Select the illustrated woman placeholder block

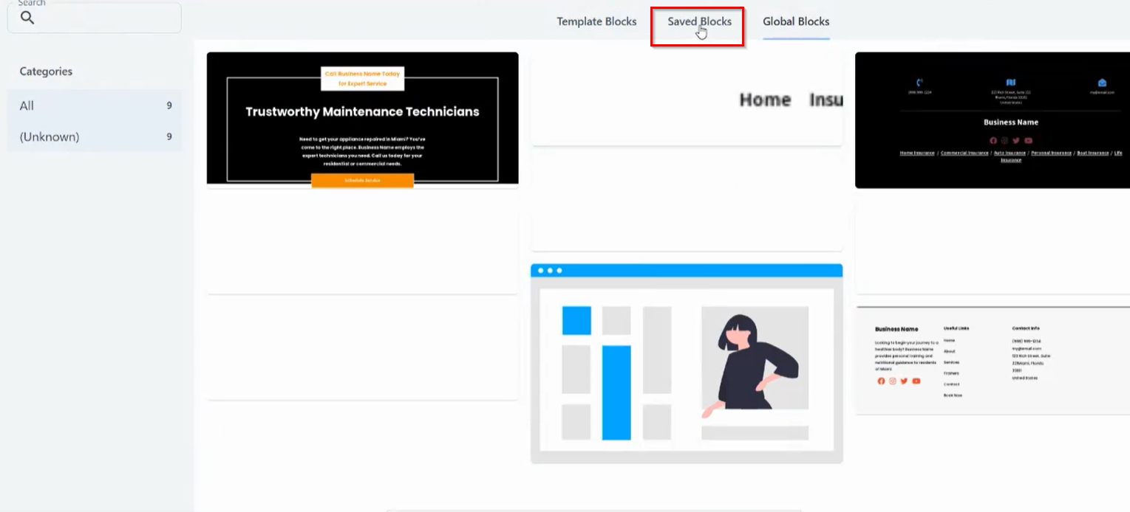(x=687, y=363)
